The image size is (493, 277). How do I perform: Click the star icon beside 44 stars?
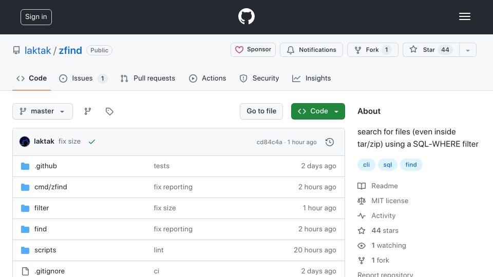(362, 230)
